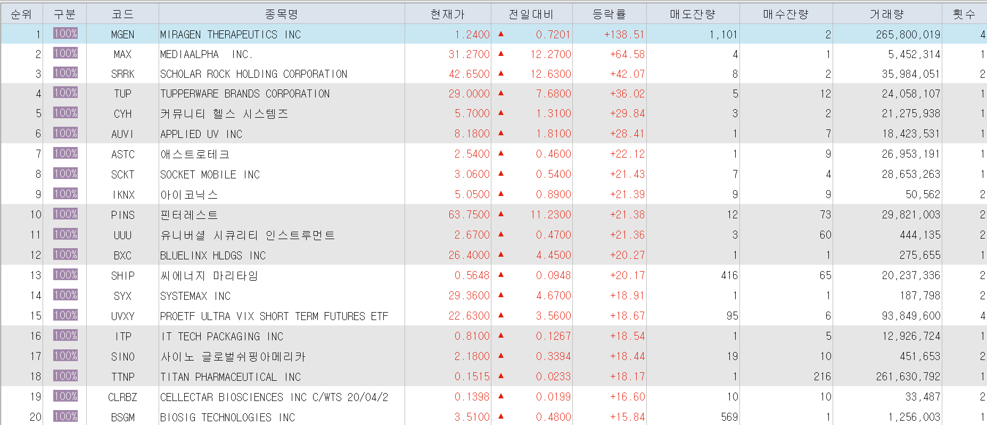Click the up arrow in the SHIP row
Screen dimensions: 987x425
click(x=501, y=275)
